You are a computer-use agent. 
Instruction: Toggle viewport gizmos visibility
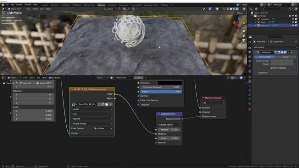[210, 9]
